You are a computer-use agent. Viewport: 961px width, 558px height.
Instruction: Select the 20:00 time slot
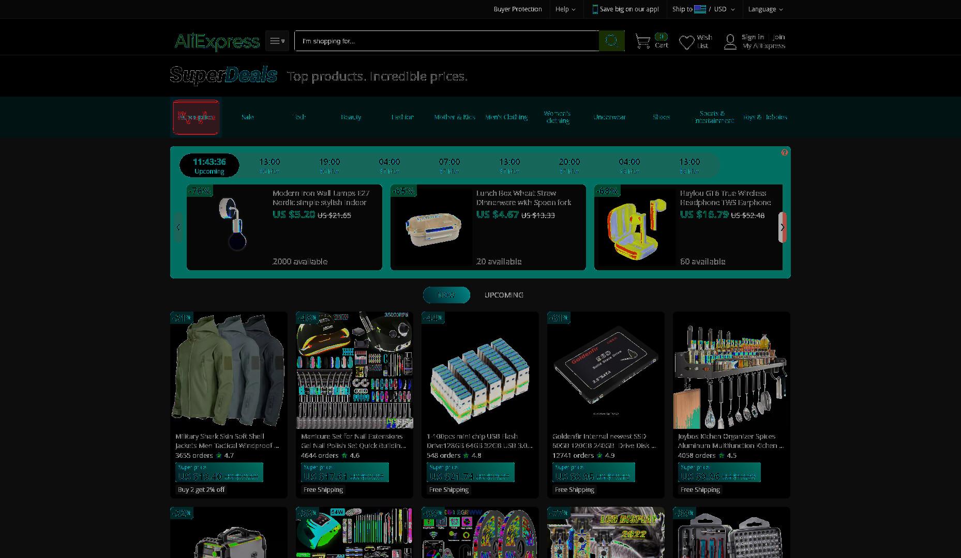(569, 165)
